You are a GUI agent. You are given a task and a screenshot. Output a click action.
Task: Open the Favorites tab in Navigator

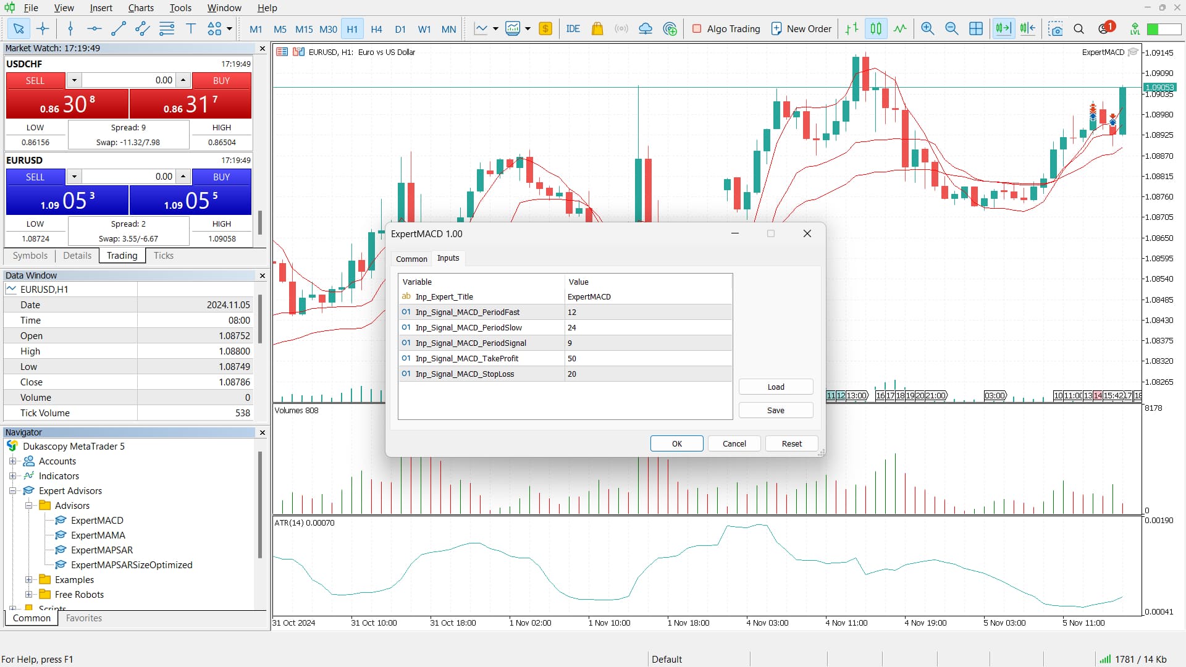coord(83,618)
